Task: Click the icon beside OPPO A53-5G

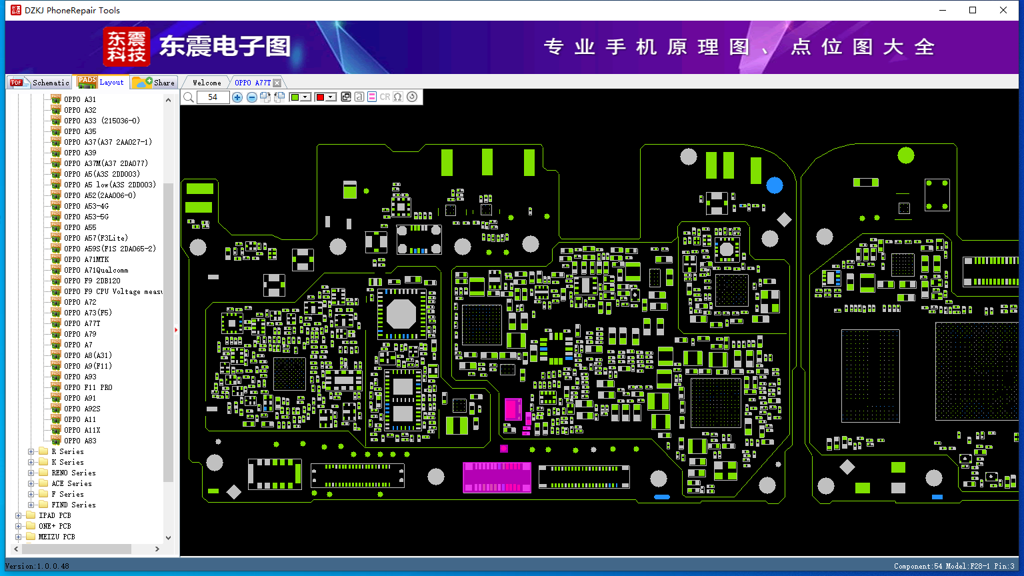Action: pos(56,217)
